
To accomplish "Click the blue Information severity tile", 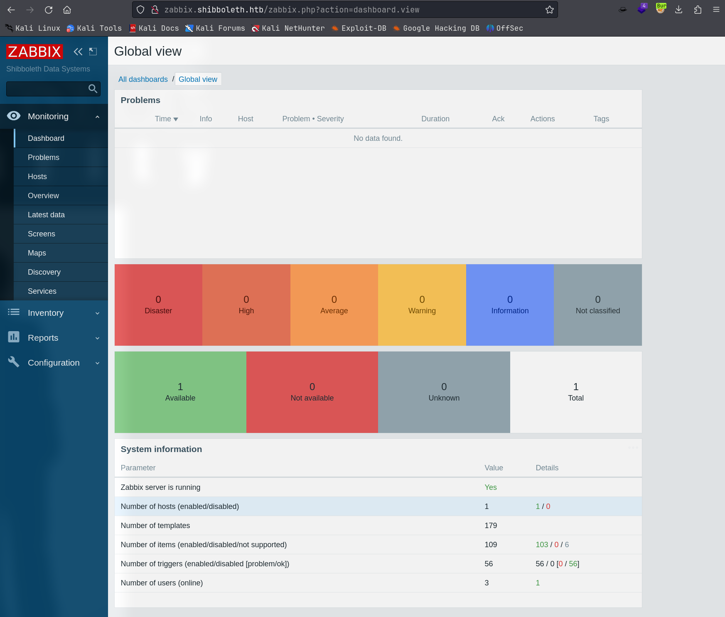I will point(510,305).
